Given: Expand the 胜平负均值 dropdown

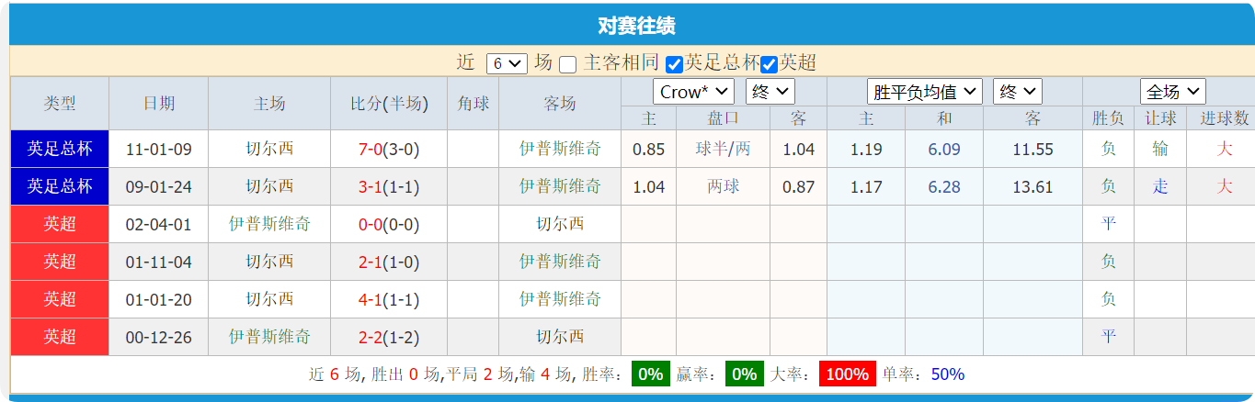Looking at the screenshot, I should (x=924, y=92).
